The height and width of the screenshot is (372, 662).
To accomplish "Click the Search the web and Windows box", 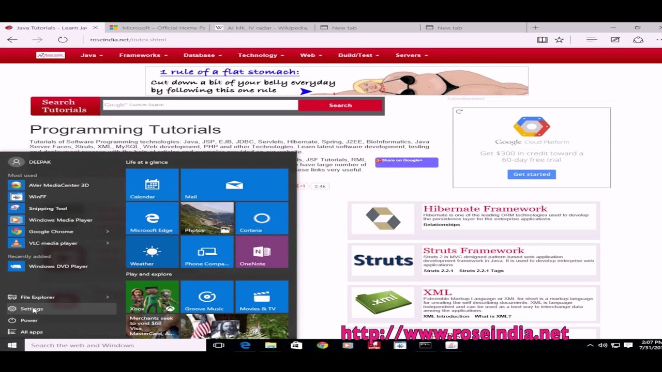I will click(x=115, y=345).
